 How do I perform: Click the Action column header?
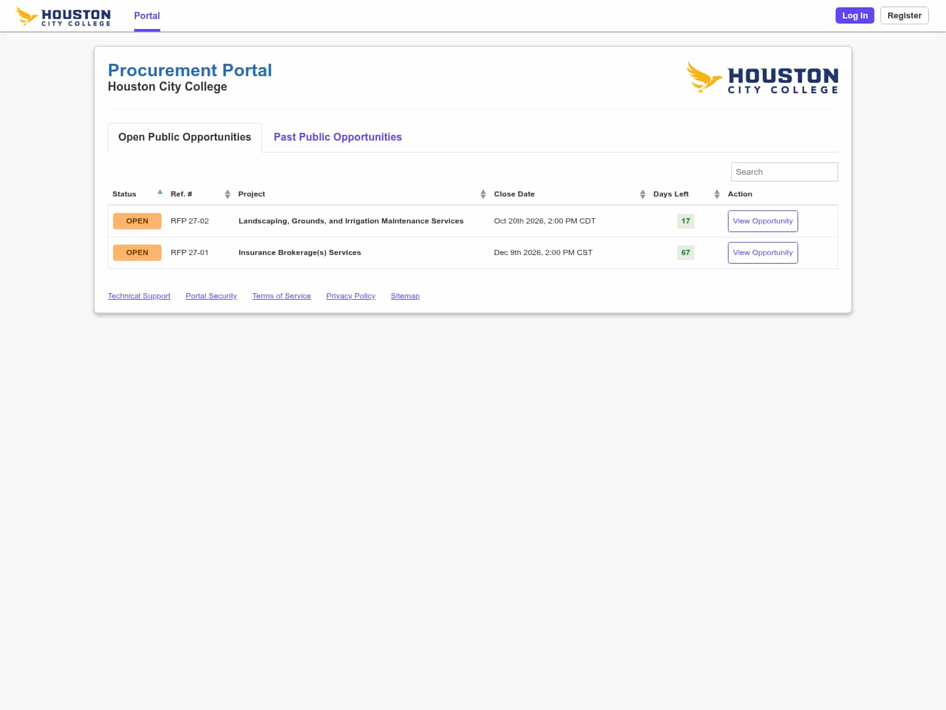[740, 194]
